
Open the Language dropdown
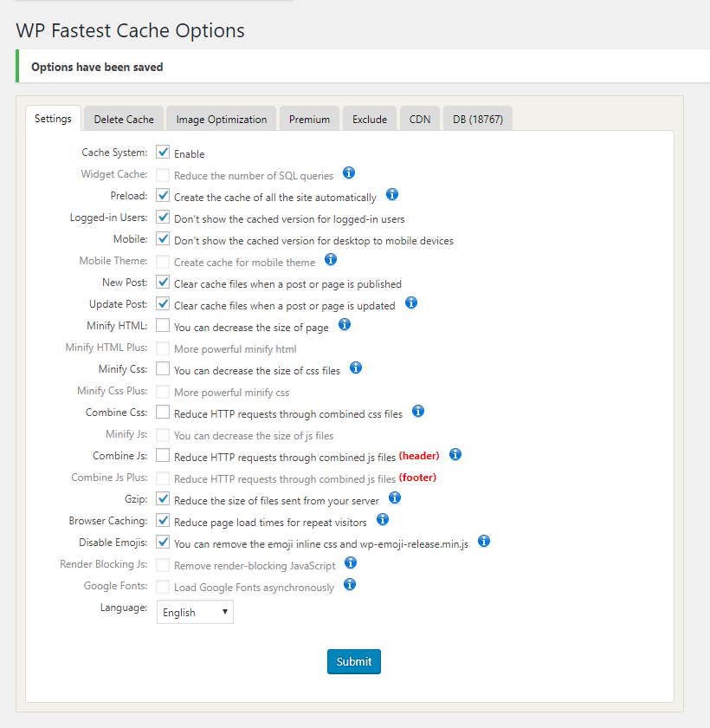[195, 612]
